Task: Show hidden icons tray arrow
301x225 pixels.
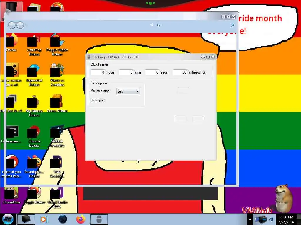Action: click(250, 219)
